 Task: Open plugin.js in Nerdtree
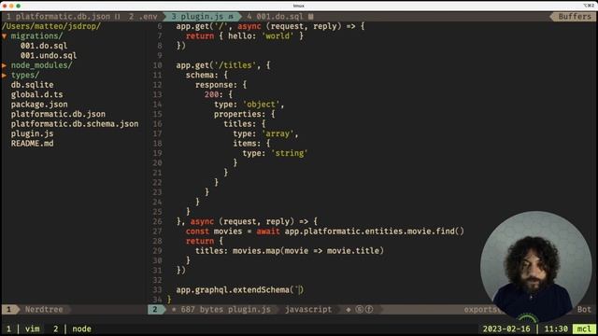click(32, 133)
